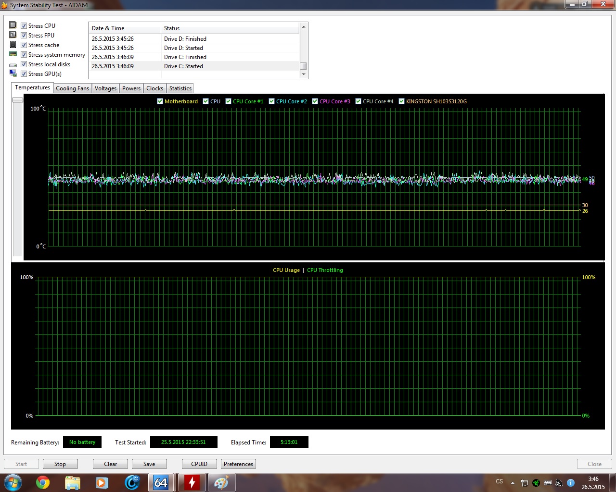This screenshot has width=616, height=492.
Task: Open the Preferences dialog
Action: [238, 464]
